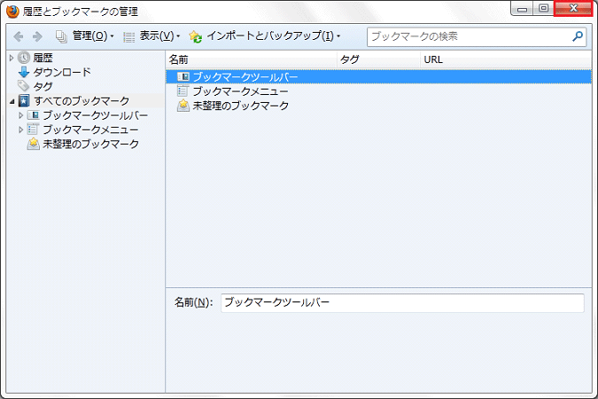Collapse the すべてのブックマーク tree node
Viewport: 598px width, 399px height.
[12, 101]
